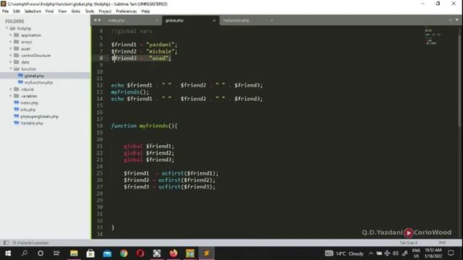Screen dimensions: 463x260
Task: Open the Tools menu
Action: [x=90, y=12]
